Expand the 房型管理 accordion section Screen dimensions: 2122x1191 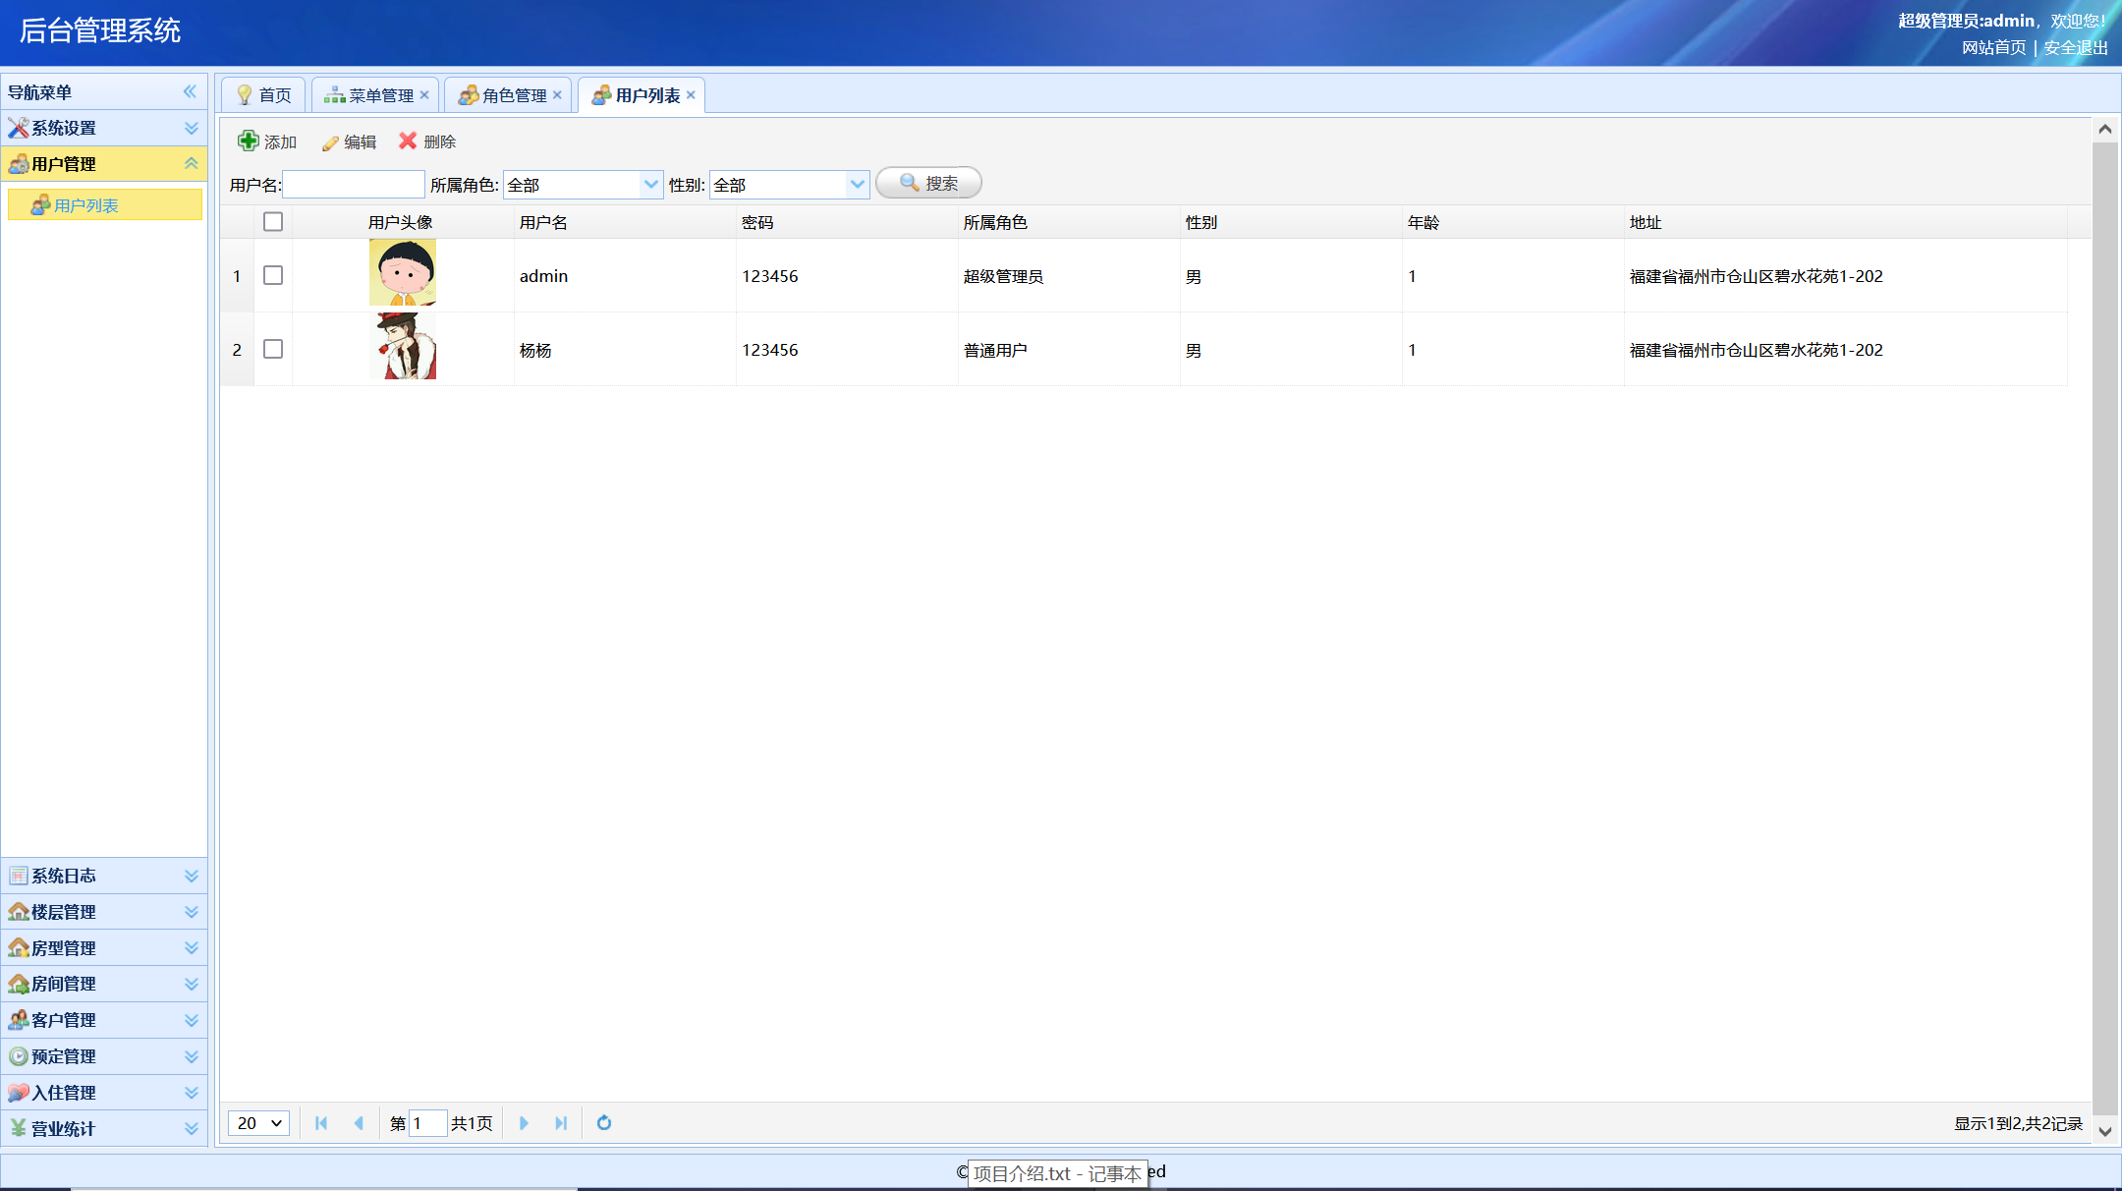[x=192, y=948]
